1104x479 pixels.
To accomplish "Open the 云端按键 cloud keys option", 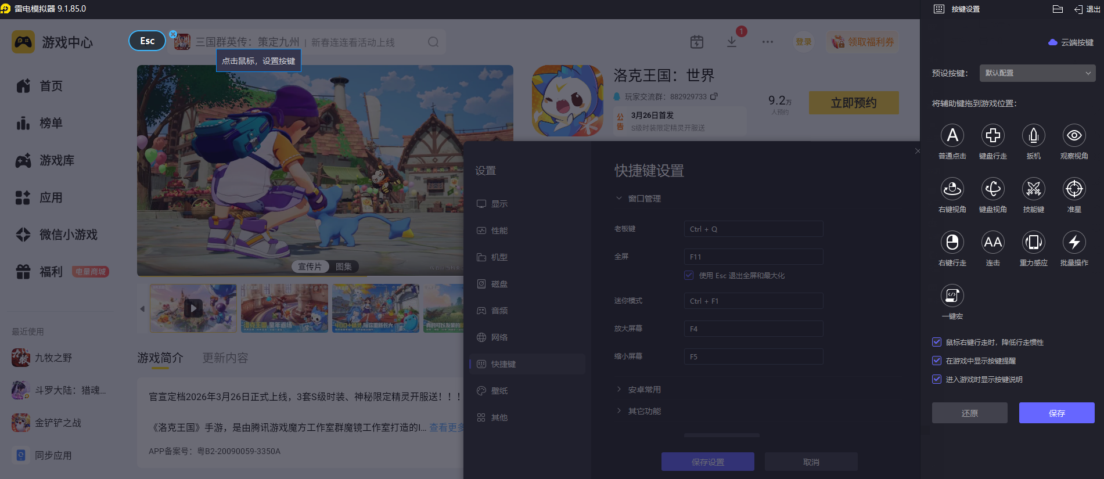I will pos(1071,42).
